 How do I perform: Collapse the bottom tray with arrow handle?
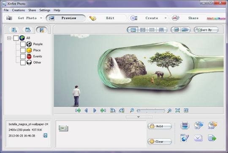point(138,117)
